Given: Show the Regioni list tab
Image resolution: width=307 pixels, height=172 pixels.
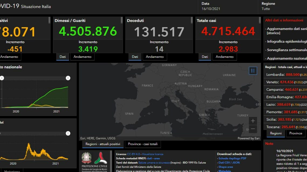Looking at the screenshot, I should pos(276,133).
